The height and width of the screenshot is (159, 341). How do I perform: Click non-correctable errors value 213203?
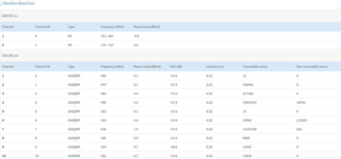(x=302, y=120)
